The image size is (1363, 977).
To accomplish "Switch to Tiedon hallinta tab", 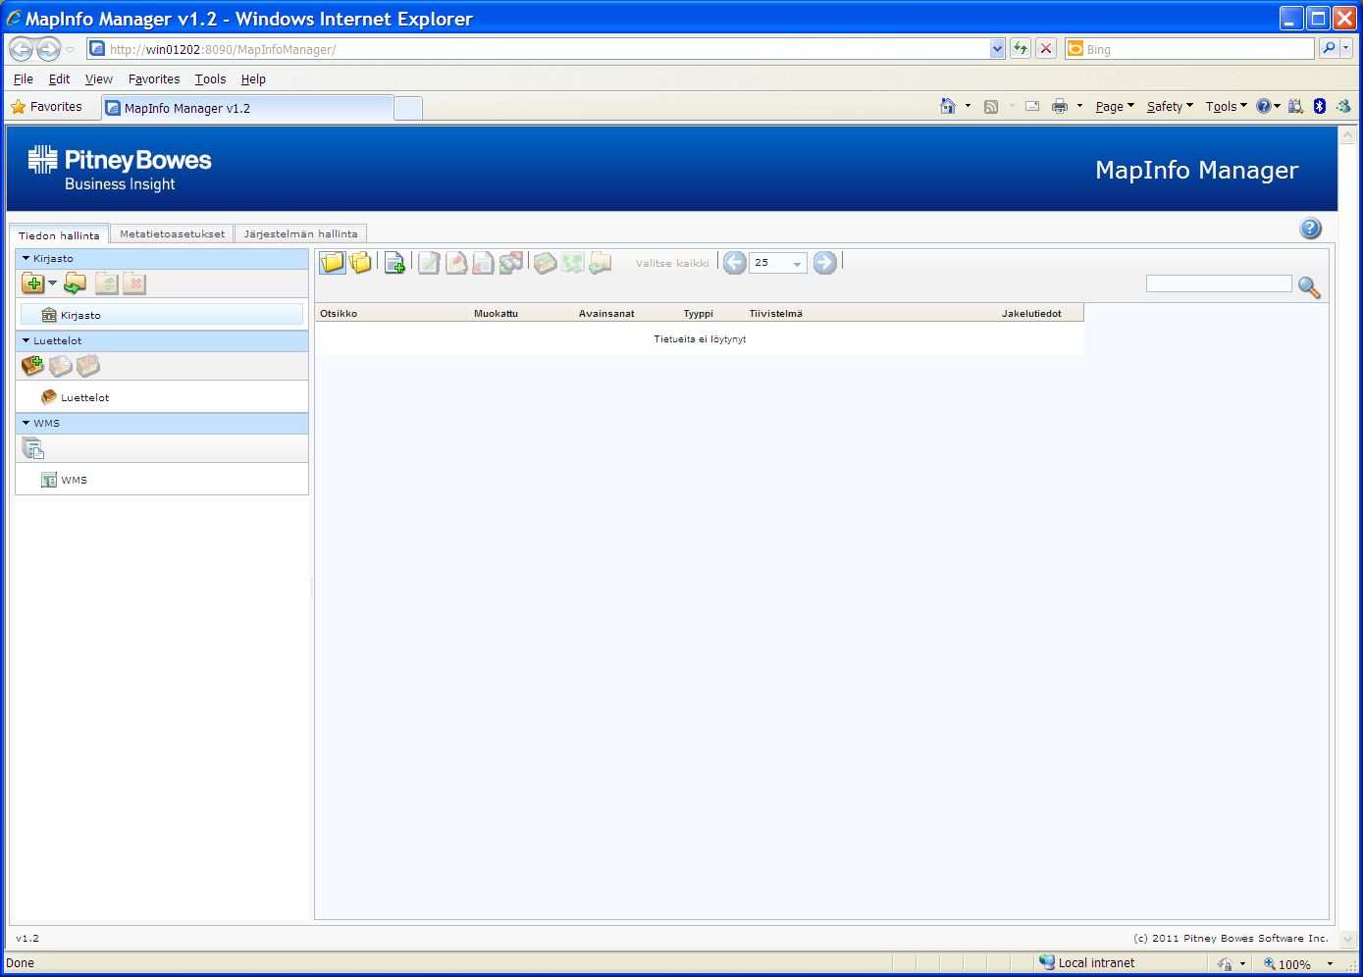I will point(59,234).
